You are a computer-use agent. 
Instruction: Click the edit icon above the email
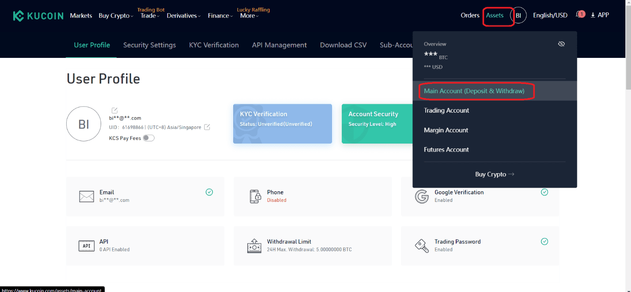tap(114, 110)
